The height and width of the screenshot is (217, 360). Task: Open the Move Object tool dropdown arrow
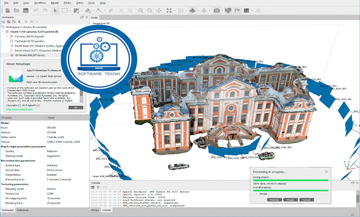pyautogui.click(x=93, y=11)
